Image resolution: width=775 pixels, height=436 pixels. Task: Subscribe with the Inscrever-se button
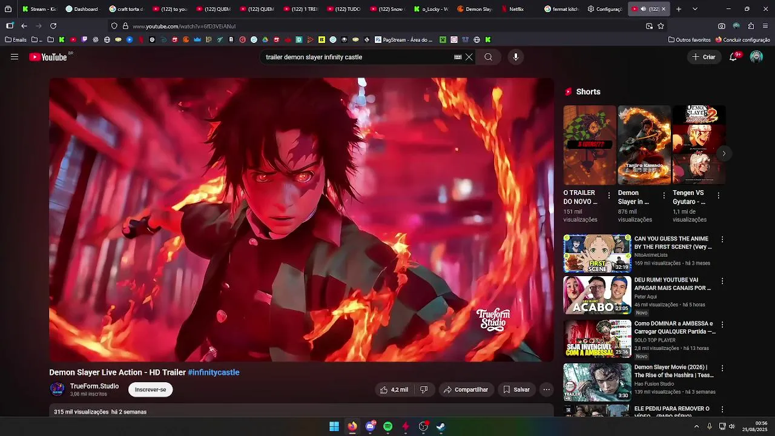pos(150,389)
